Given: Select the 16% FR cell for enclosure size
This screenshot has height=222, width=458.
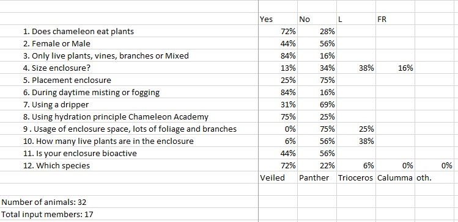Looking at the screenshot, I should click(395, 68).
